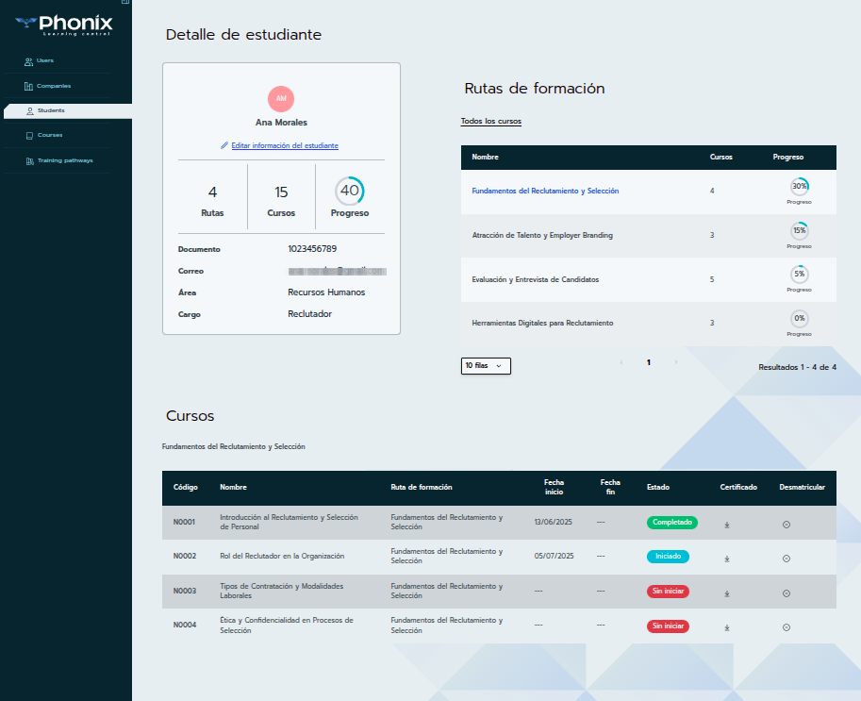Screen dimensions: 861x701
Task: Go to previous page using left chevron
Action: (x=621, y=362)
